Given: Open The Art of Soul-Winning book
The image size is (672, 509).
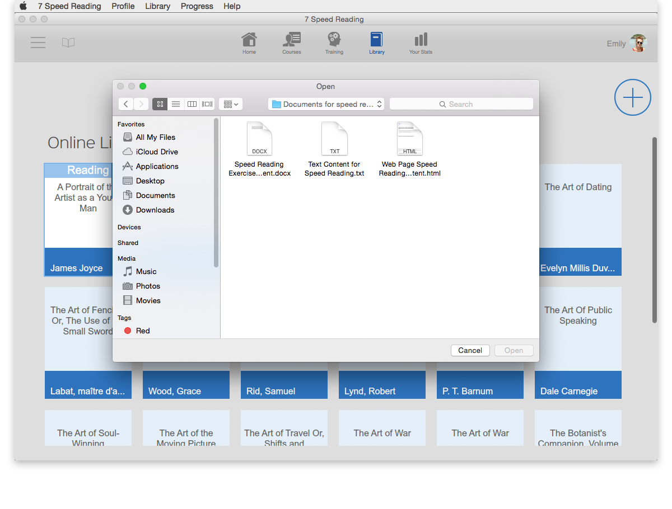Looking at the screenshot, I should [88, 428].
